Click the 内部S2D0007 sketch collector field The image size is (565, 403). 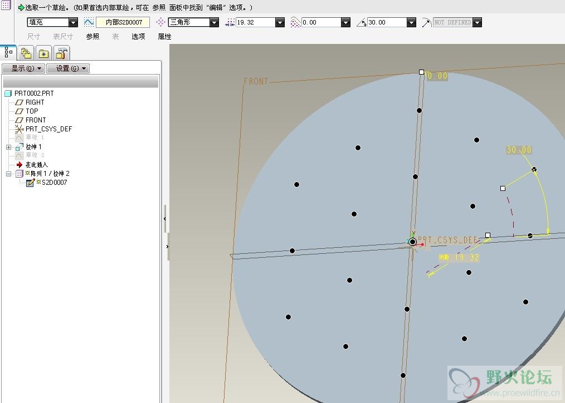(123, 22)
